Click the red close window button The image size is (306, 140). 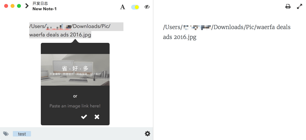[6, 6]
